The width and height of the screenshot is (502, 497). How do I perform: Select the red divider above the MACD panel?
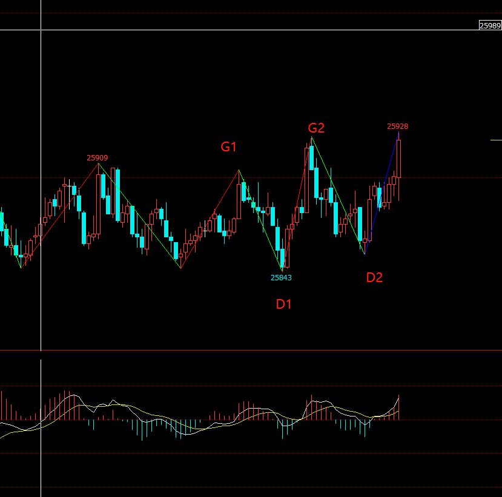pos(242,350)
